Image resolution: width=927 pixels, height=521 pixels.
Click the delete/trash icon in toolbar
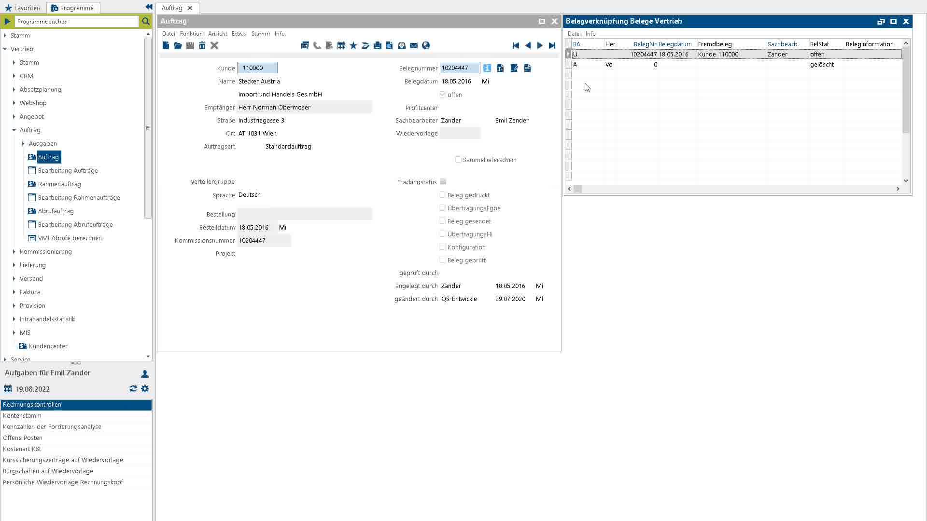(x=202, y=45)
